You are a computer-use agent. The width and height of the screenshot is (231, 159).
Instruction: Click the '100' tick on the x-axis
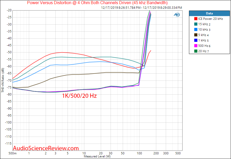(139, 153)
